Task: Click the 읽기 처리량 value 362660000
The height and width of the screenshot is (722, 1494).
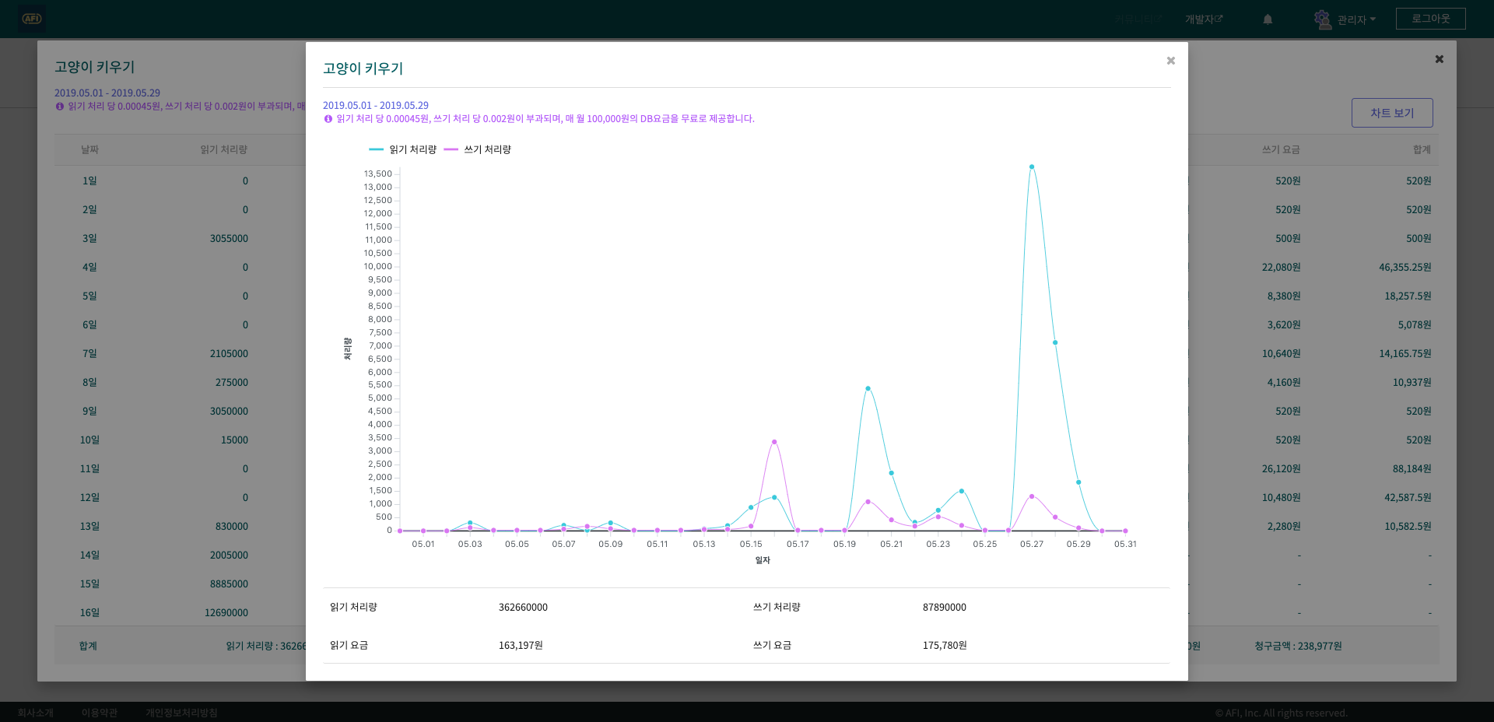Action: [523, 608]
